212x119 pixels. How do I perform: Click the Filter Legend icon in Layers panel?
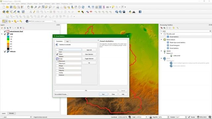pos(10,28)
